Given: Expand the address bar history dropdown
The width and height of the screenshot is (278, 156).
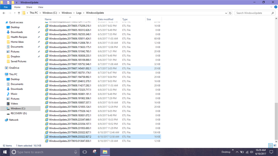Looking at the screenshot, I should (226, 13).
